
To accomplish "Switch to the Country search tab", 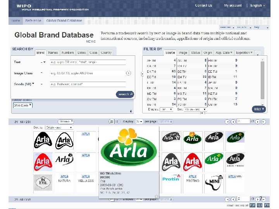I will pos(106,53).
